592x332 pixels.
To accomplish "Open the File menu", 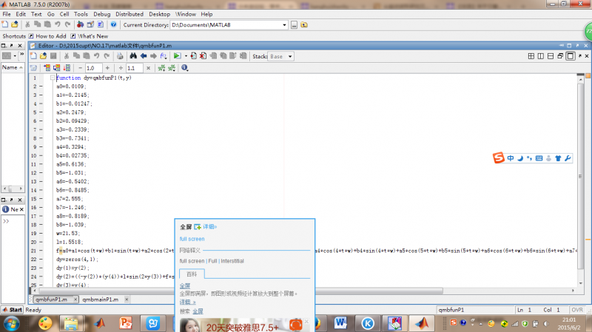I will pos(7,14).
